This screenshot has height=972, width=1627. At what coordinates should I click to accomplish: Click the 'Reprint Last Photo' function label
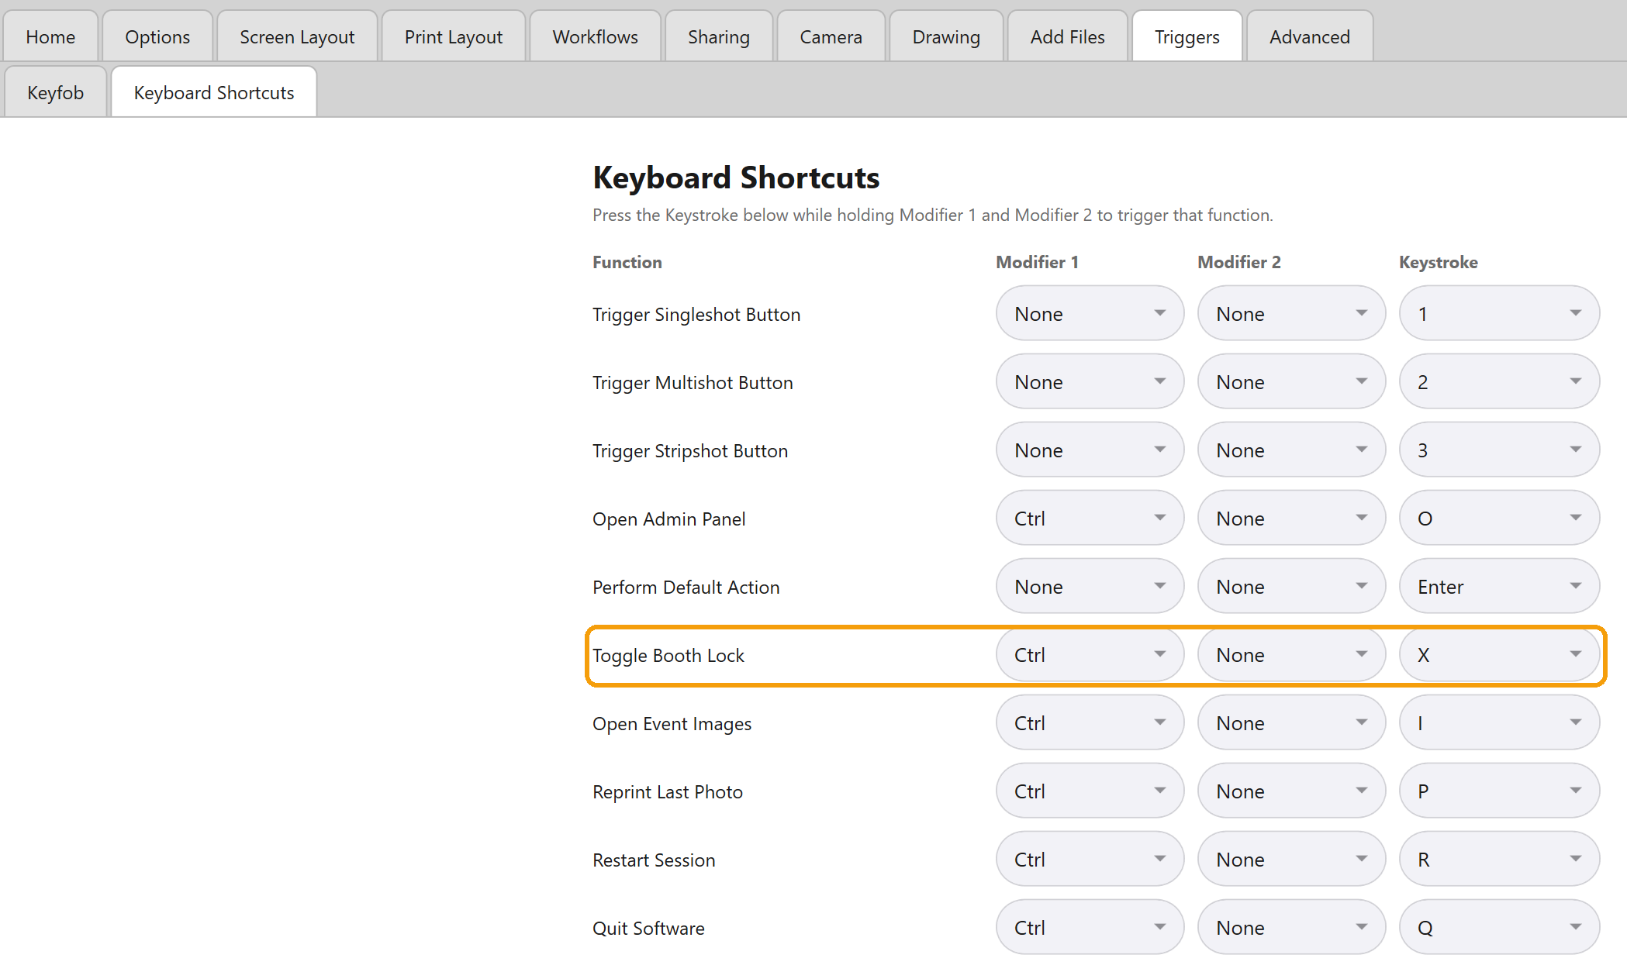coord(667,792)
